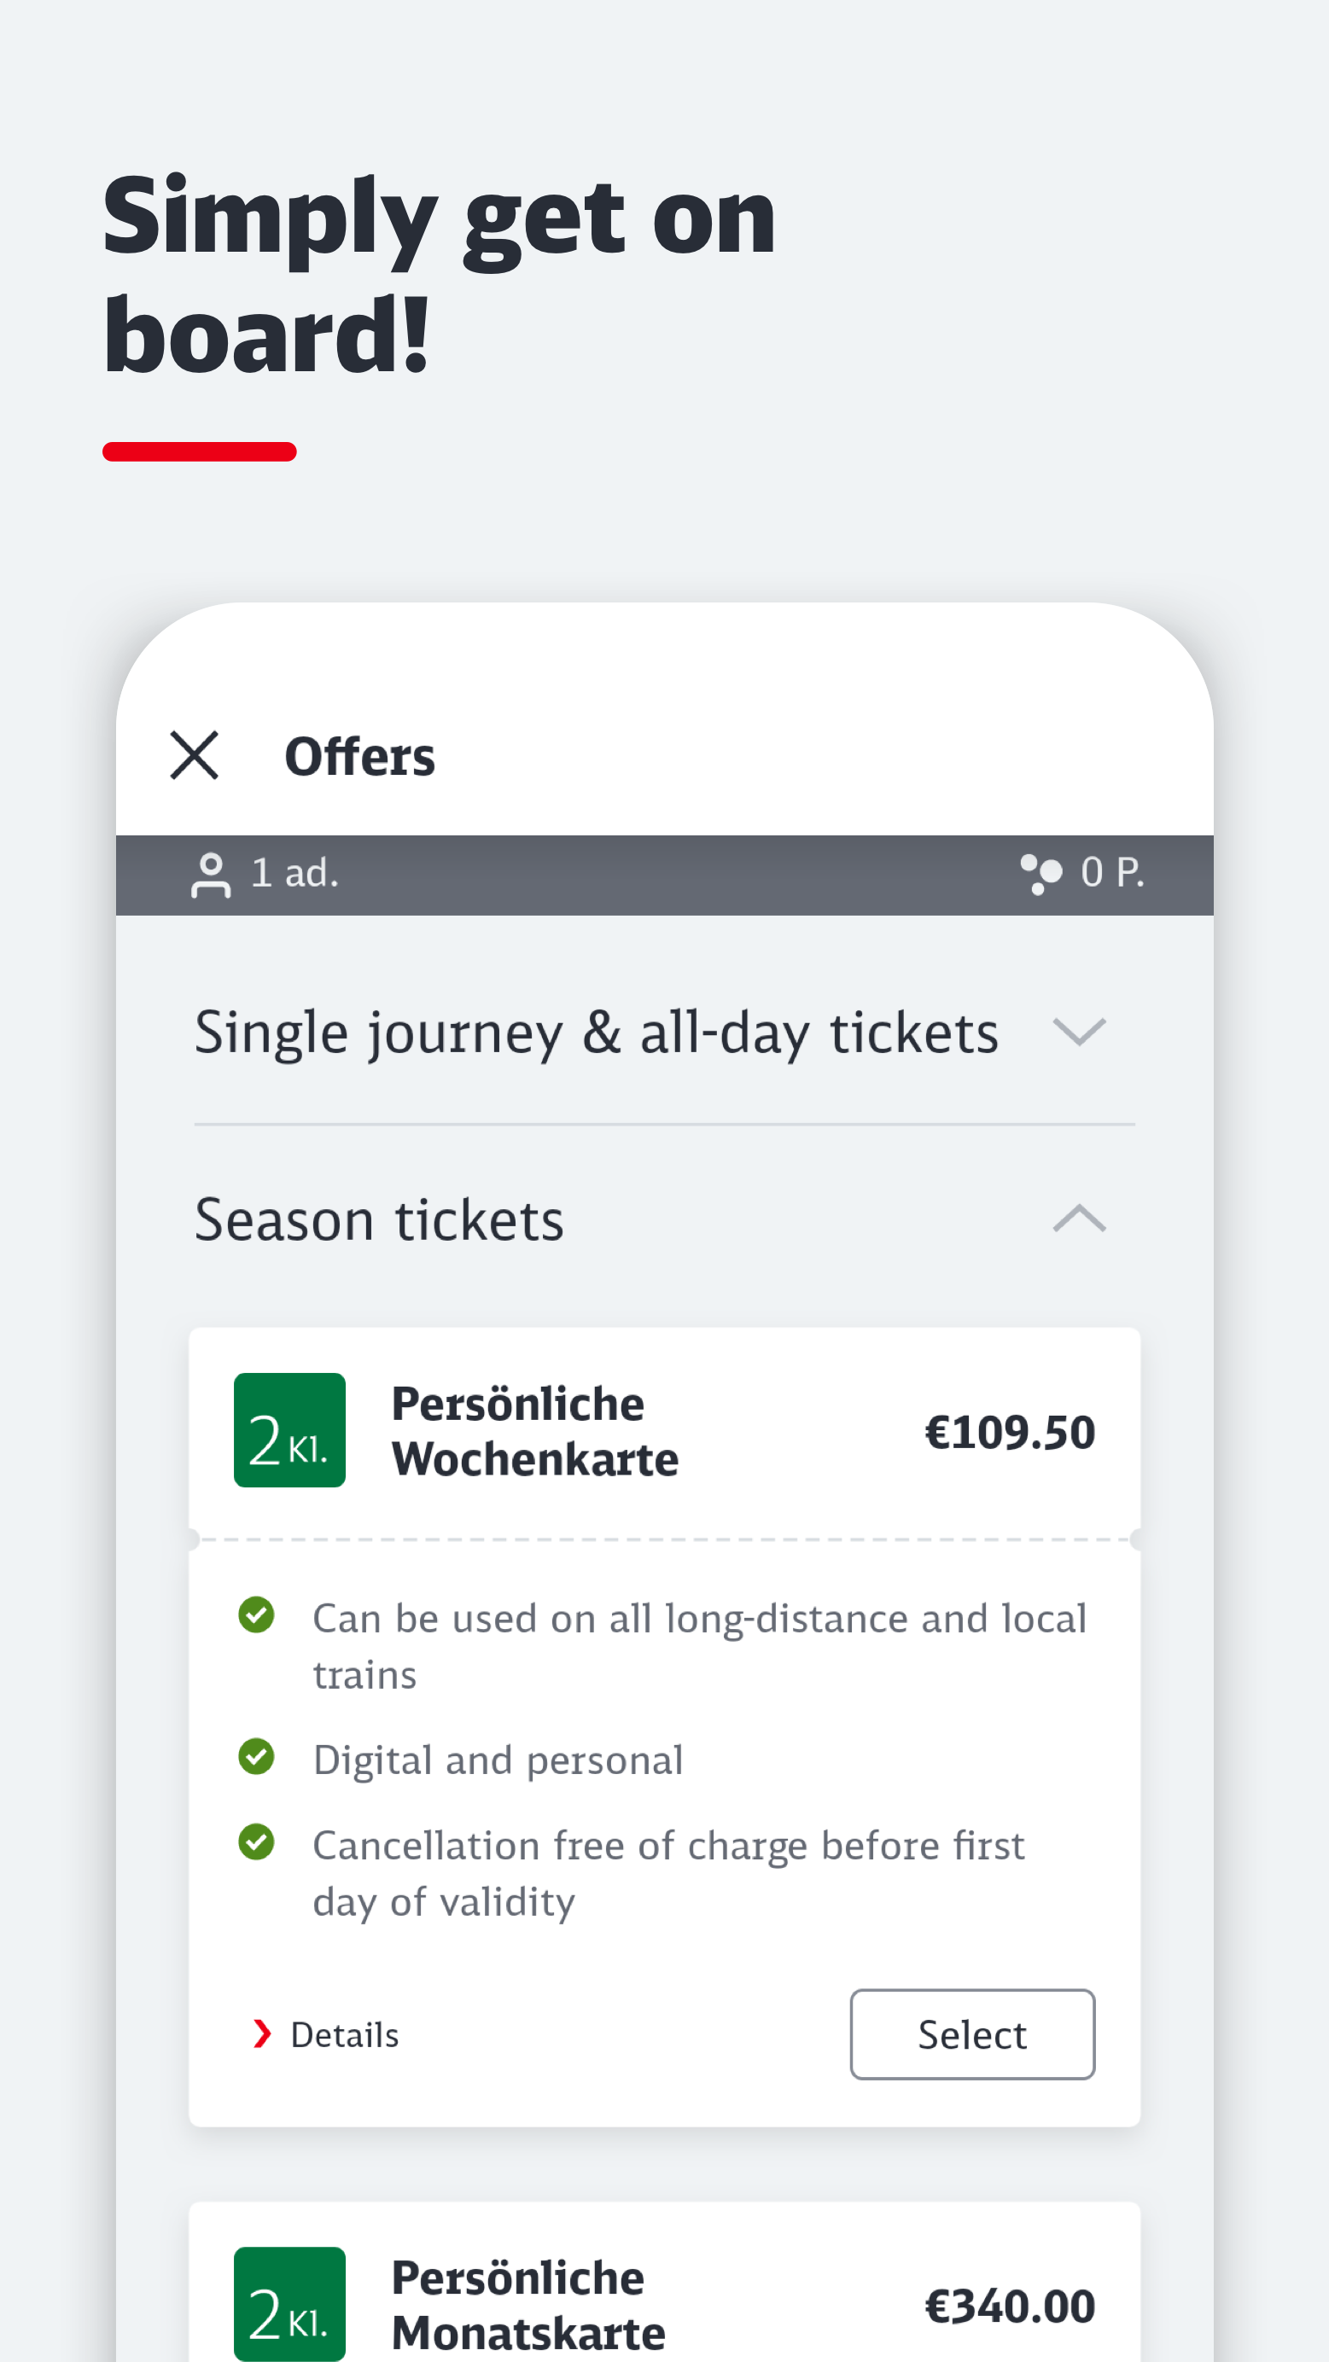The image size is (1329, 2362).
Task: Open the 1 ad. traveler settings
Action: click(x=265, y=874)
